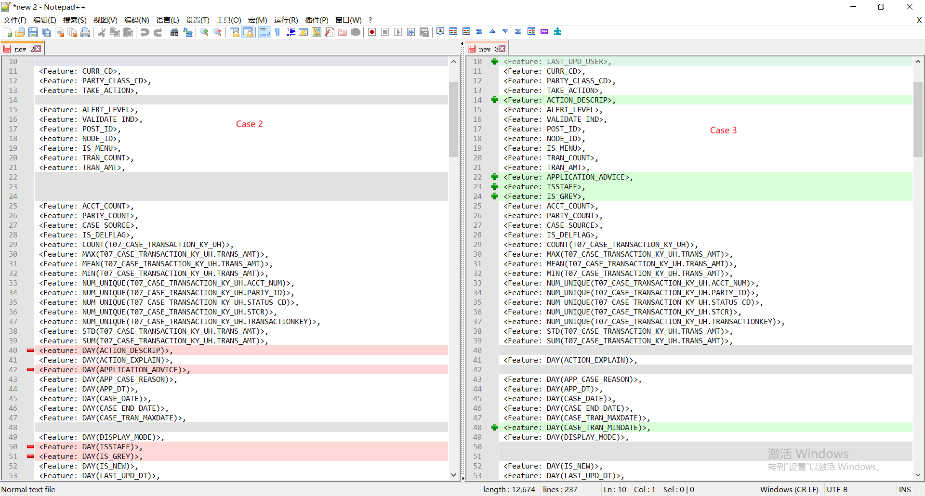The width and height of the screenshot is (925, 496).
Task: Undo the last edit via toolbar
Action: click(145, 32)
